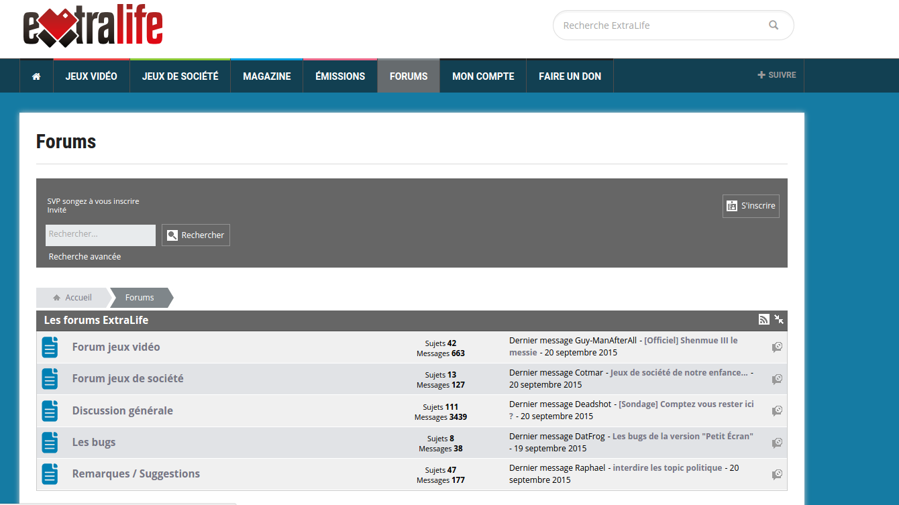The image size is (899, 505).
Task: Open the MAGAZINE menu item
Action: pos(267,76)
